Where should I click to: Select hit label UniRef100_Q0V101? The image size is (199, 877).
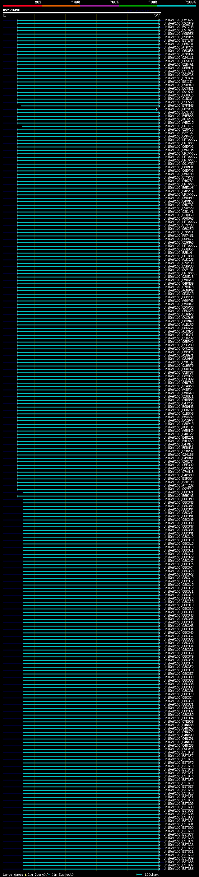pos(178,270)
